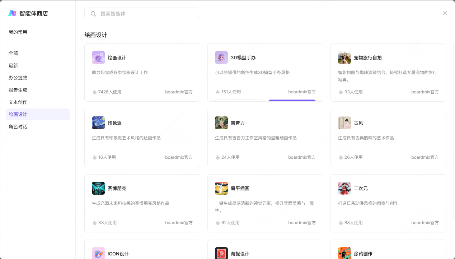Click the 古风 agent icon
This screenshot has width=455, height=259.
coord(344,123)
